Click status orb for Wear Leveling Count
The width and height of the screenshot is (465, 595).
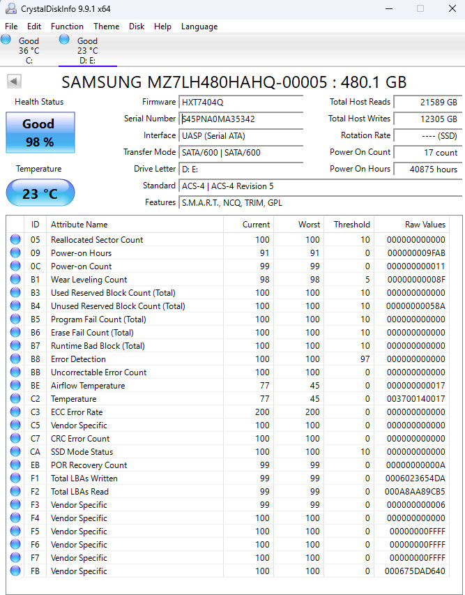click(15, 279)
